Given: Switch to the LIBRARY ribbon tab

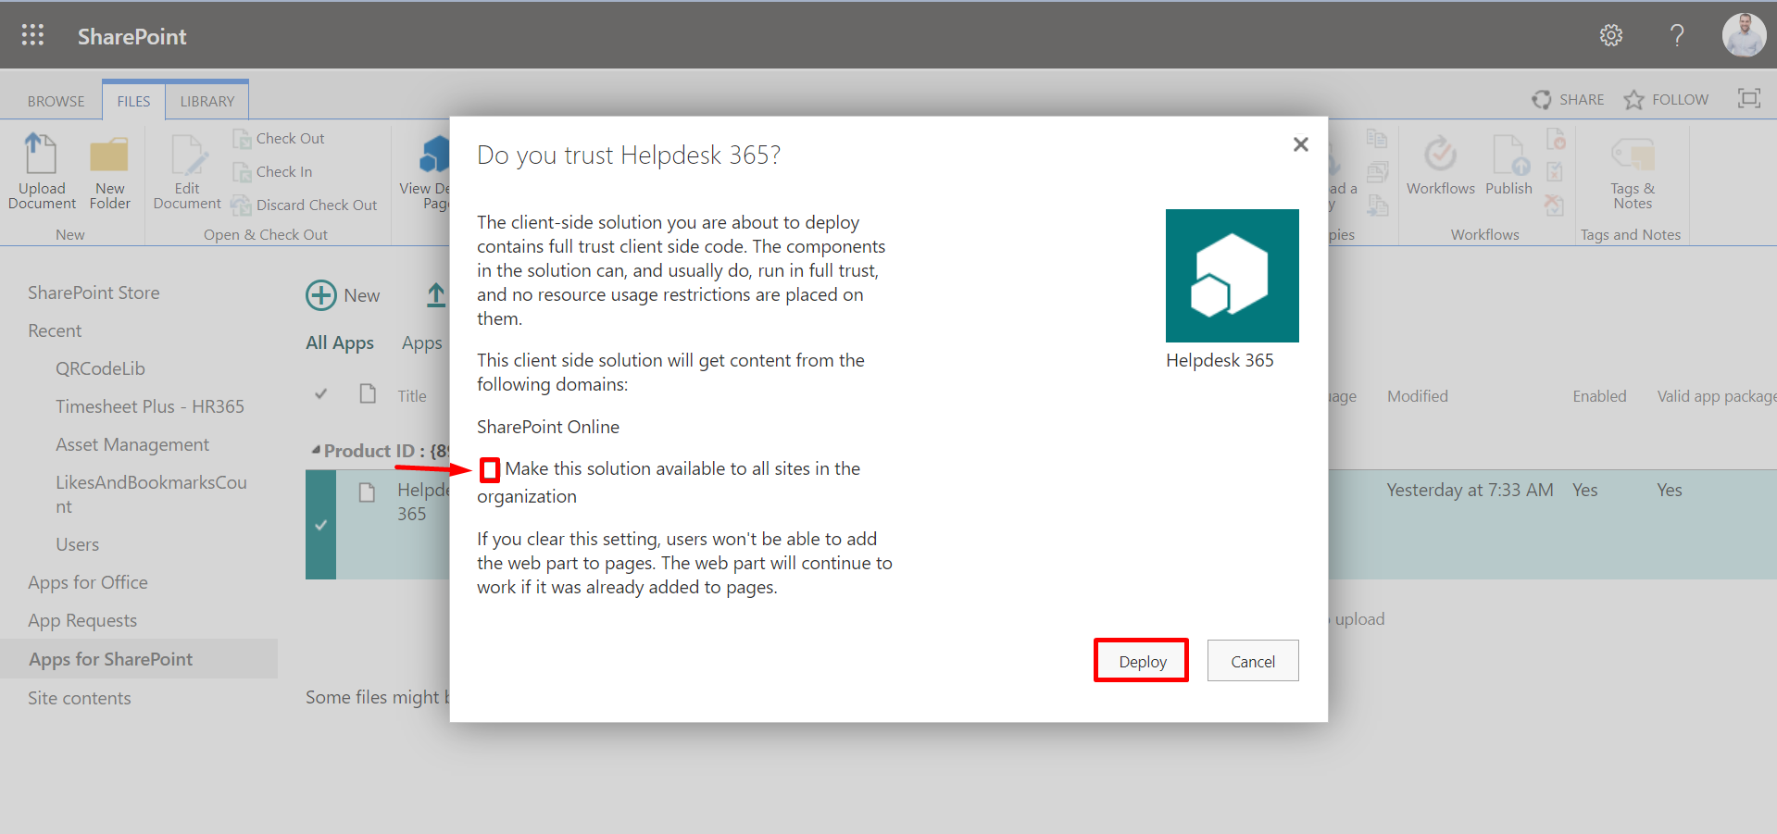Looking at the screenshot, I should [207, 102].
